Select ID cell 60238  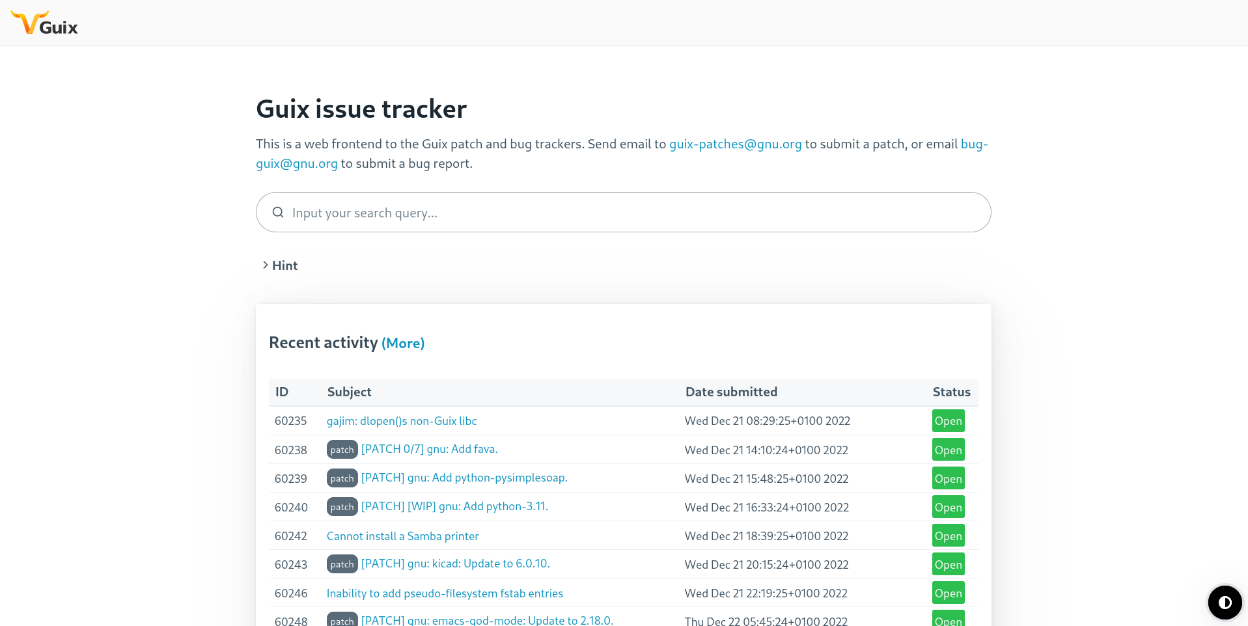(x=290, y=450)
